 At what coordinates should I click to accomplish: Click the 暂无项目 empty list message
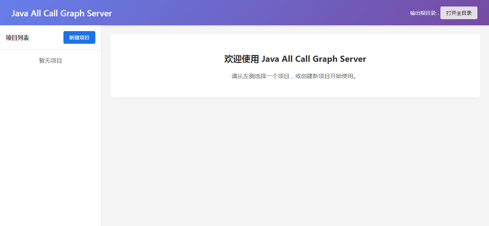pos(51,61)
